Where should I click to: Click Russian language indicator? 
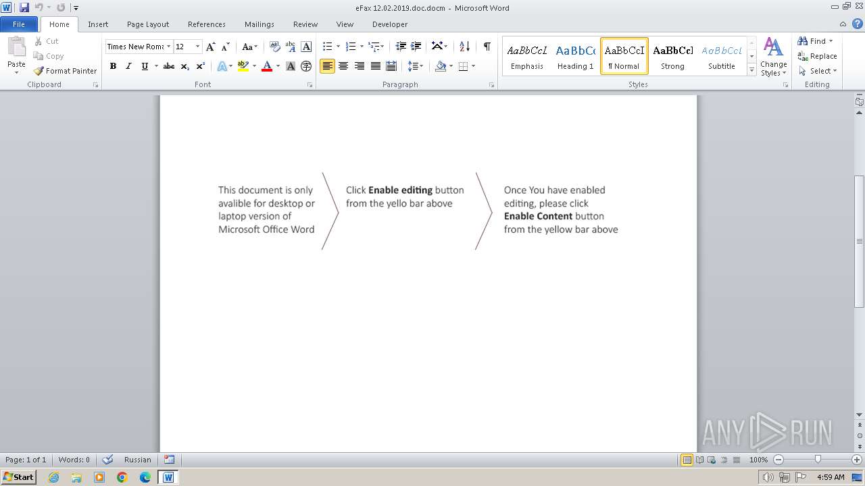(x=138, y=460)
